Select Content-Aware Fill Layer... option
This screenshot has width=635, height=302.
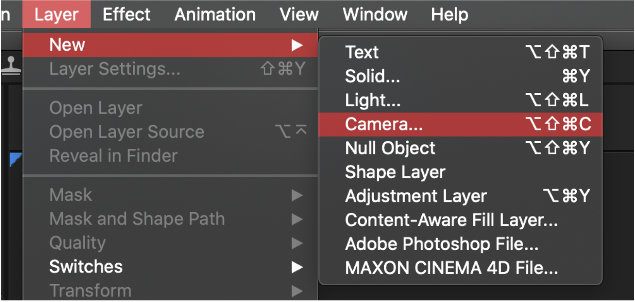tap(461, 220)
